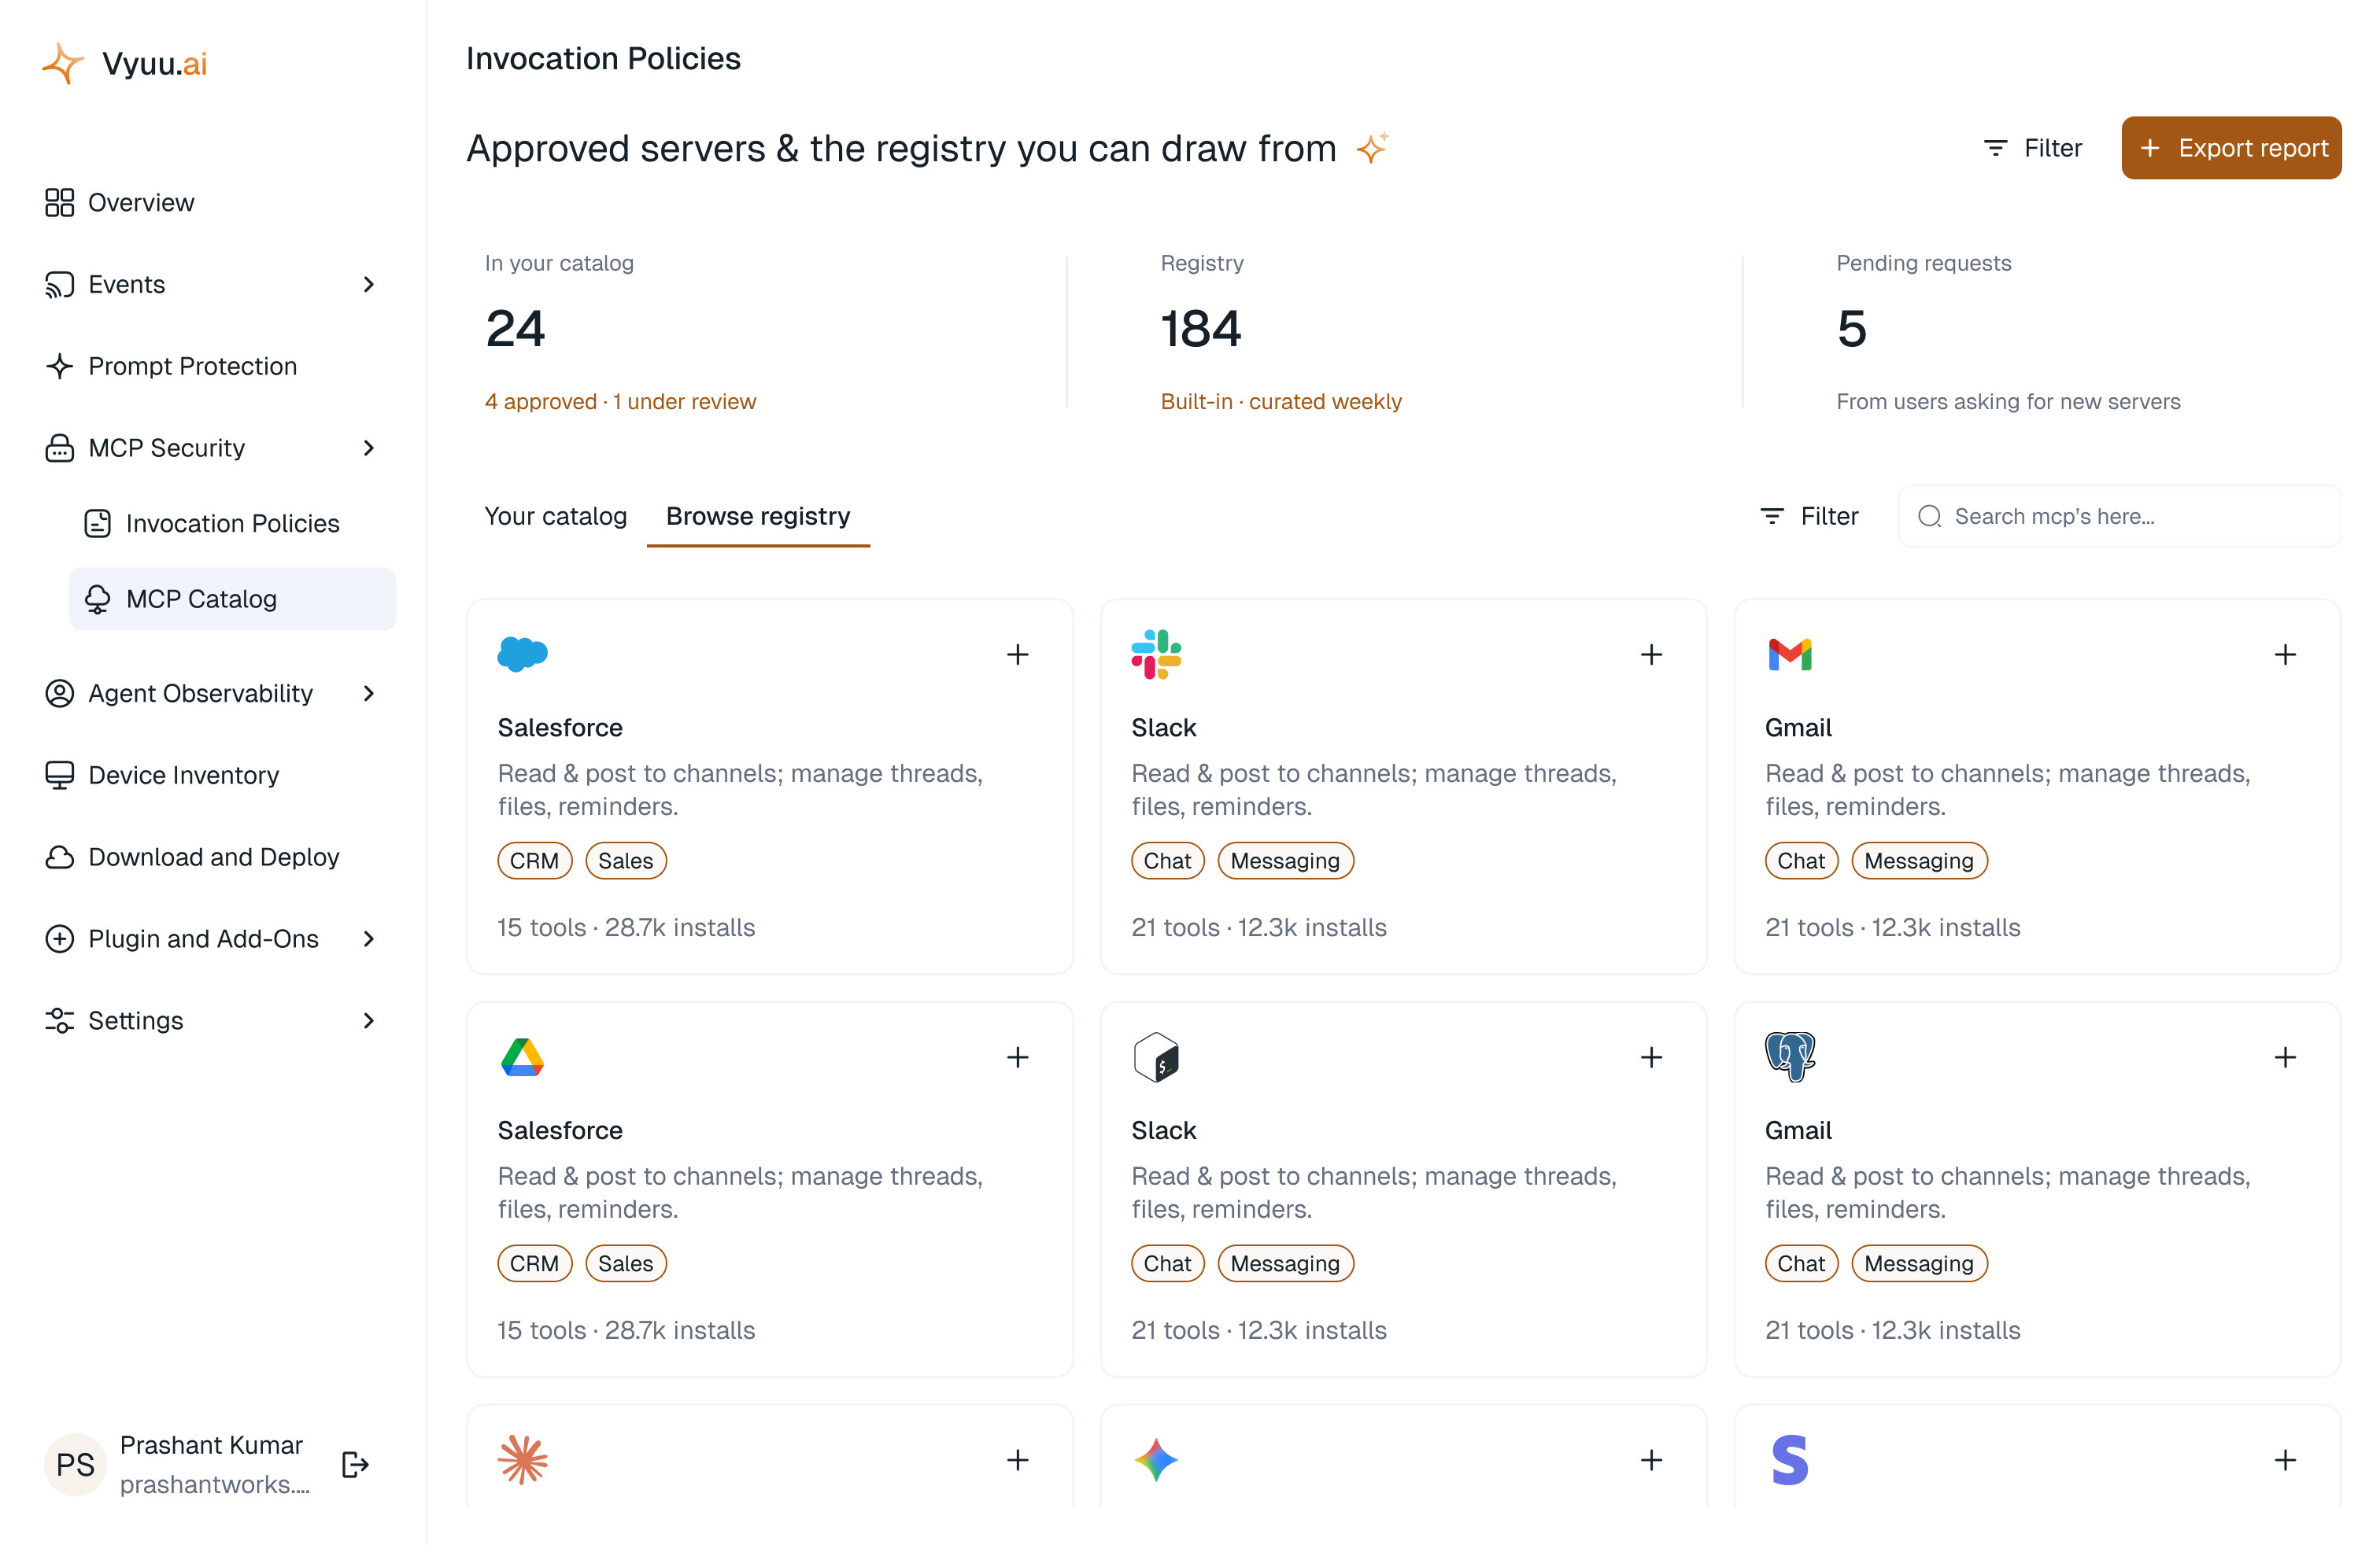2380x1545 pixels.
Task: Click the Messaging tag on first-row Gmail card
Action: pos(1919,861)
